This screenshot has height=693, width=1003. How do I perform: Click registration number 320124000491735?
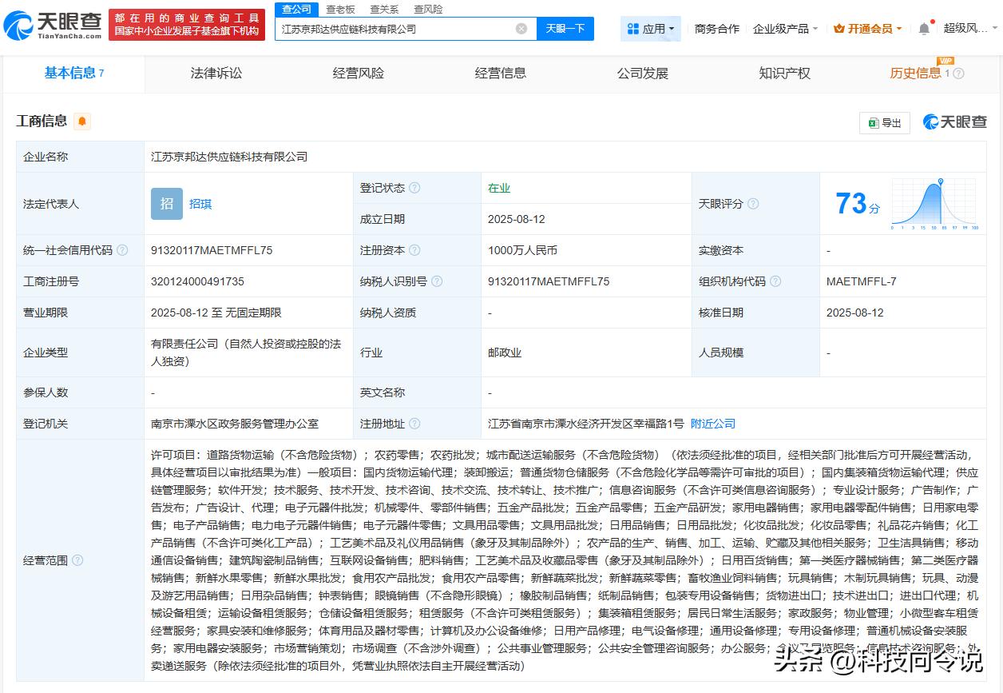click(x=197, y=281)
